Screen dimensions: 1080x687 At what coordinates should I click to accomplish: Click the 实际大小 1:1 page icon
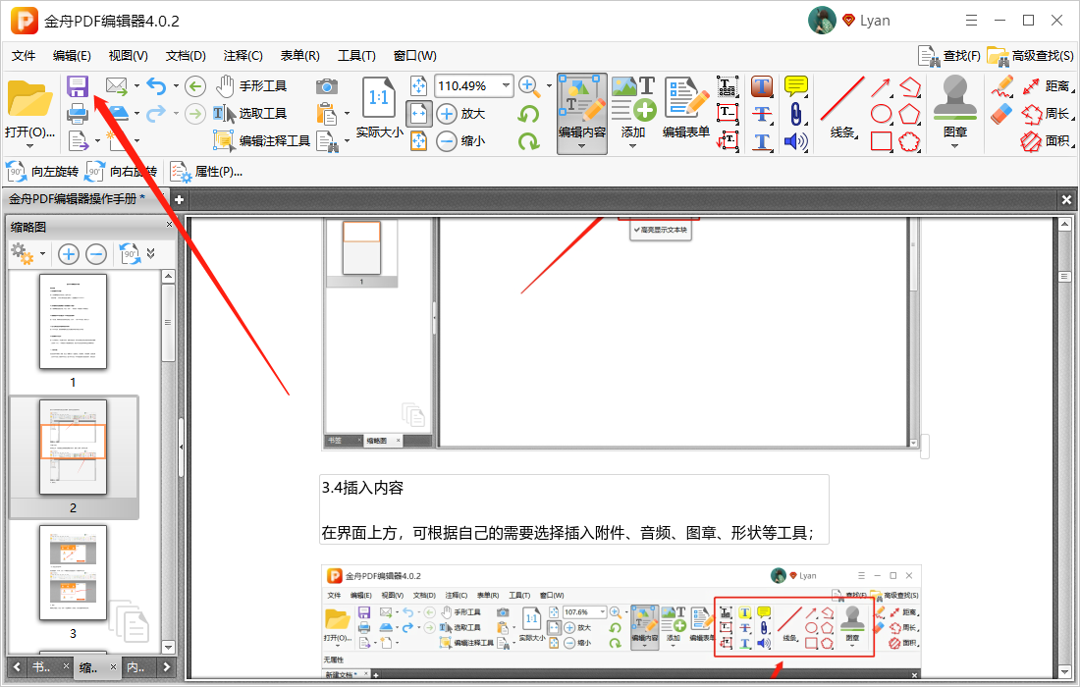pos(379,97)
